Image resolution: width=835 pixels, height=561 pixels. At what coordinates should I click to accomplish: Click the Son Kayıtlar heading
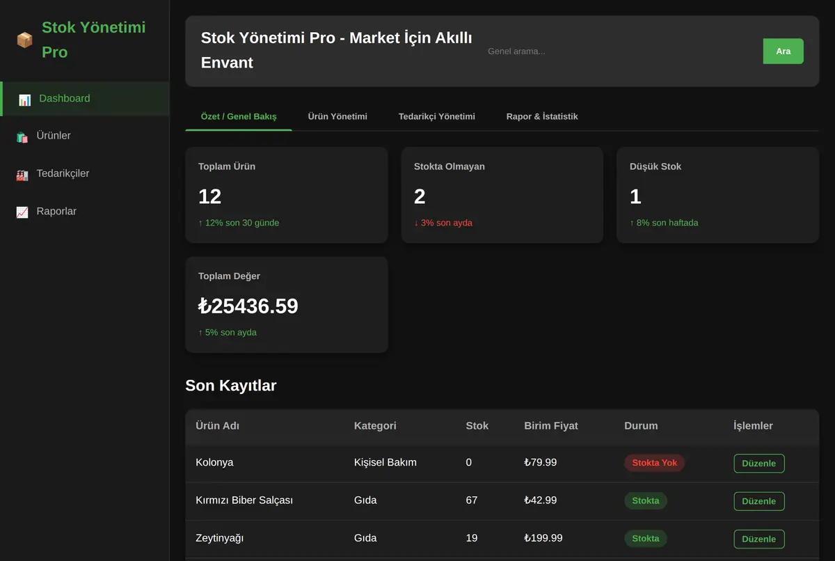(231, 386)
